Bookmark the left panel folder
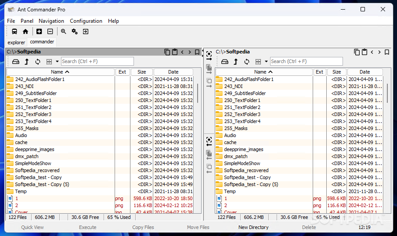 pyautogui.click(x=197, y=52)
